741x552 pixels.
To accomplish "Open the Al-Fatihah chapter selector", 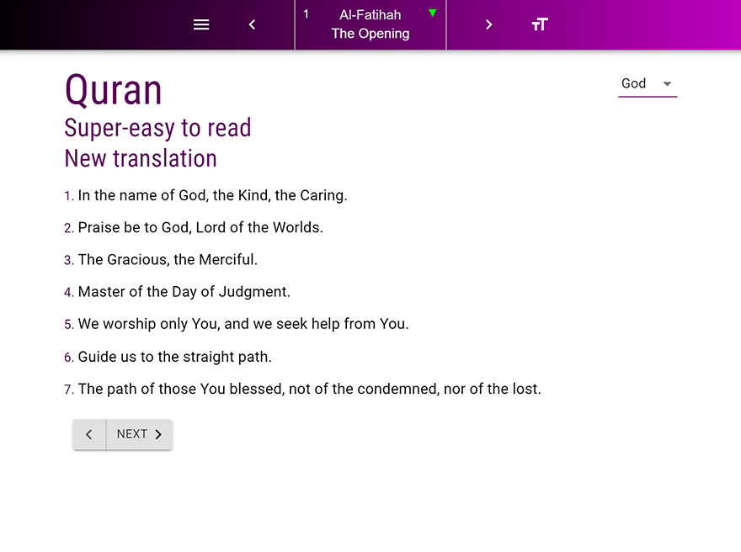I will pos(370,24).
